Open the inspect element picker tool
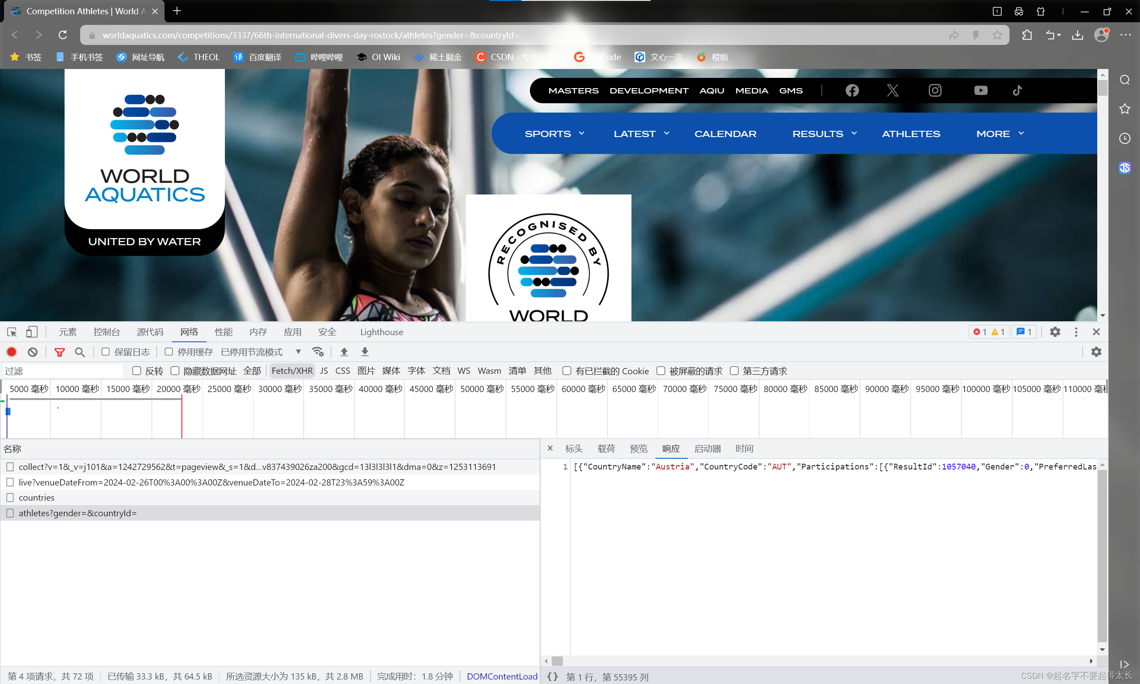Screen dimensions: 1140x684 (12, 332)
